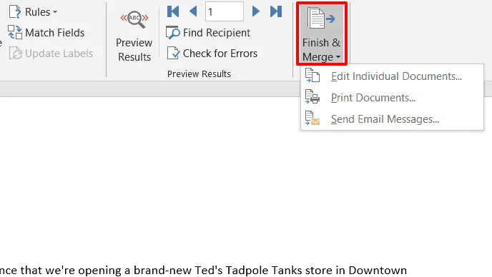Choose Edit Individual Documents
492x277 pixels.
point(392,76)
